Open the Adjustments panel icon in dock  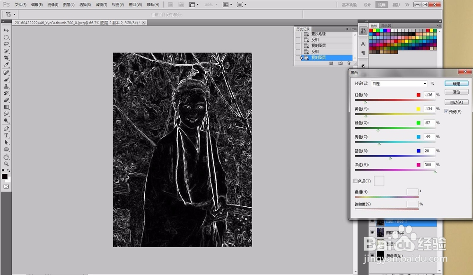[363, 66]
